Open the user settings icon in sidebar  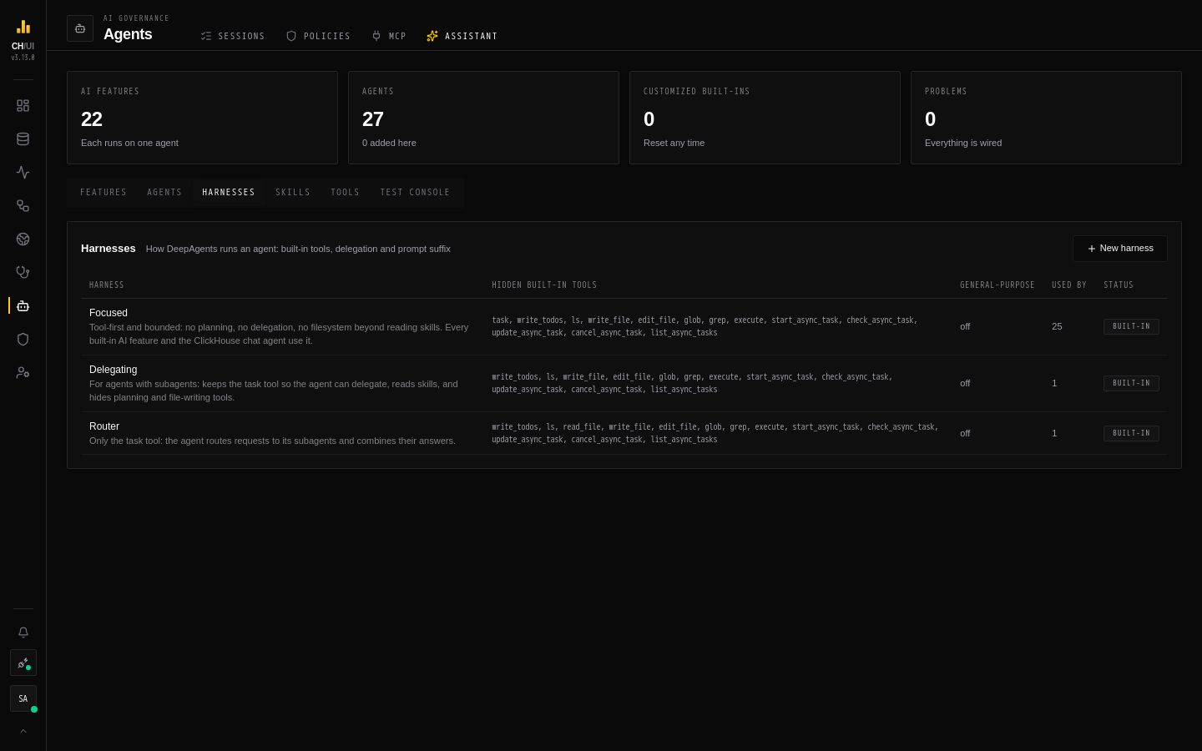[x=23, y=372]
